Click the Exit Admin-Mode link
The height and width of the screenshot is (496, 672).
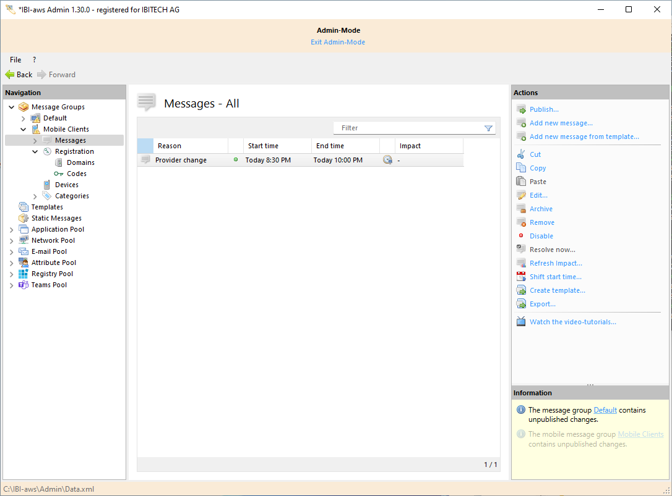(338, 41)
